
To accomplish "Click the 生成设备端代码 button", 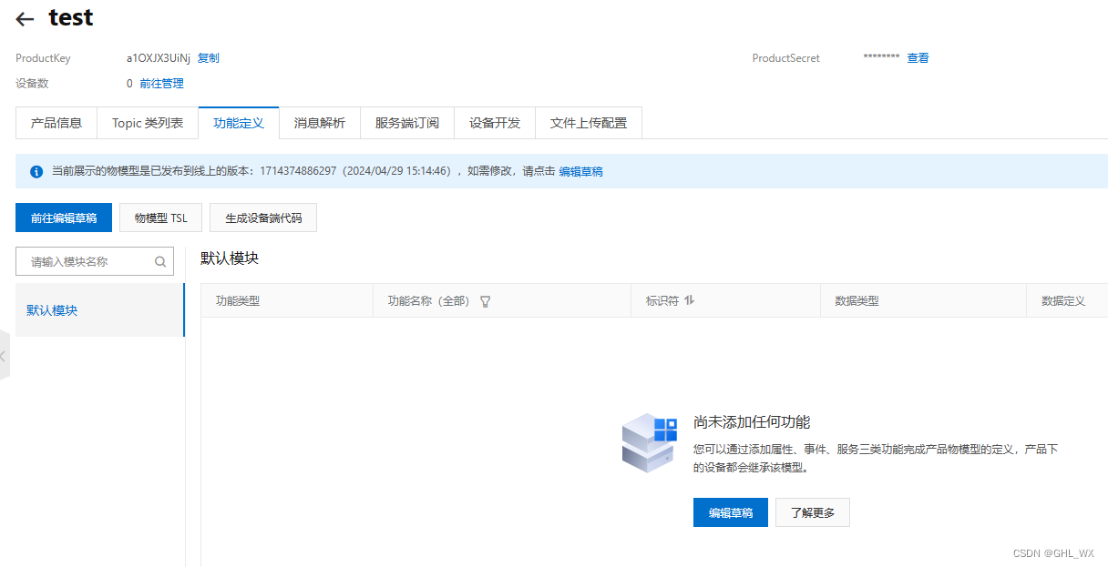I will 262,218.
